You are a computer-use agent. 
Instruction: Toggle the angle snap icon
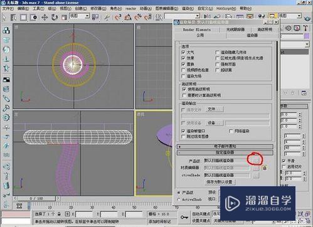point(128,17)
